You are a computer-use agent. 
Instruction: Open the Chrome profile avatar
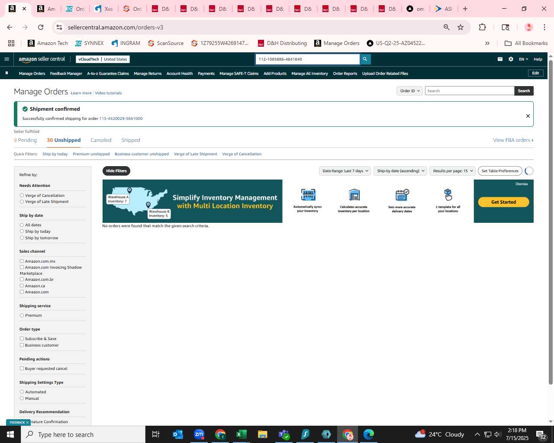pyautogui.click(x=528, y=27)
